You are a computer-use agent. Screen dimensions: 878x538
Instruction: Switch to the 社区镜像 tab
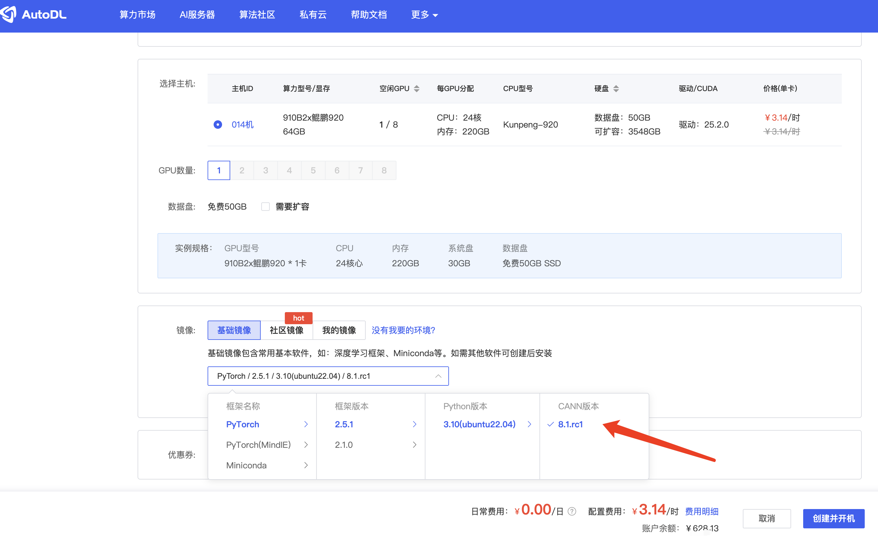click(x=287, y=330)
